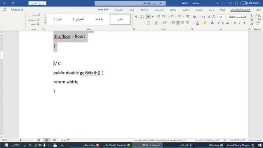Screen dimensions: 263x148
Task: Open paragraph settings dialog launcher
Action: pyautogui.click(x=134, y=29)
